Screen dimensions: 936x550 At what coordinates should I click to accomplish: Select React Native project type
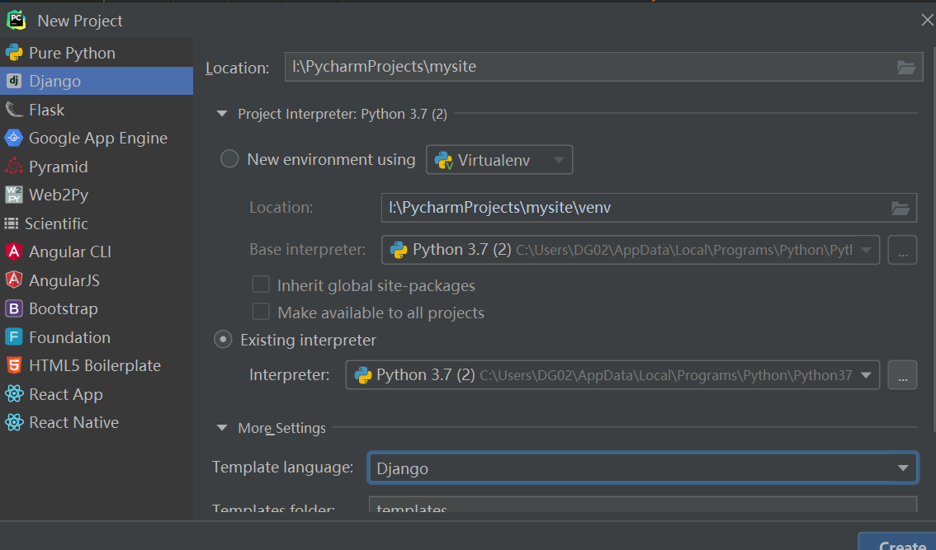click(97, 422)
